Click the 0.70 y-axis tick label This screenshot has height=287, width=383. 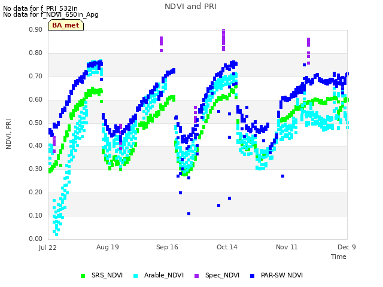point(36,76)
